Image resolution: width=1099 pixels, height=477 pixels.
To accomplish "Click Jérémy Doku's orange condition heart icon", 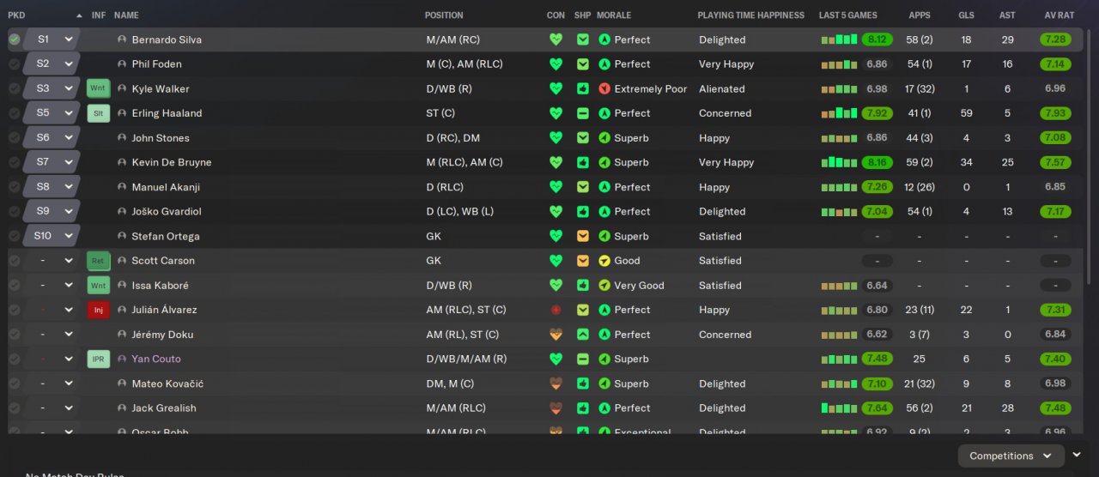I will click(x=556, y=335).
